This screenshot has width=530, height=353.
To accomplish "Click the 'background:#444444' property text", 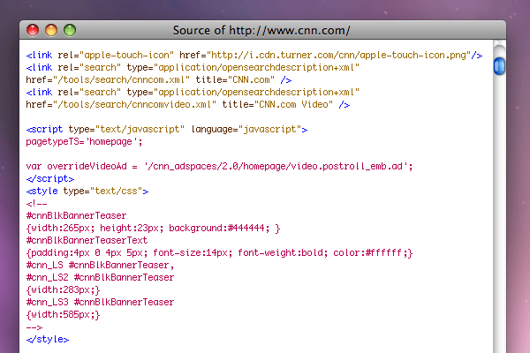I will 216,228.
